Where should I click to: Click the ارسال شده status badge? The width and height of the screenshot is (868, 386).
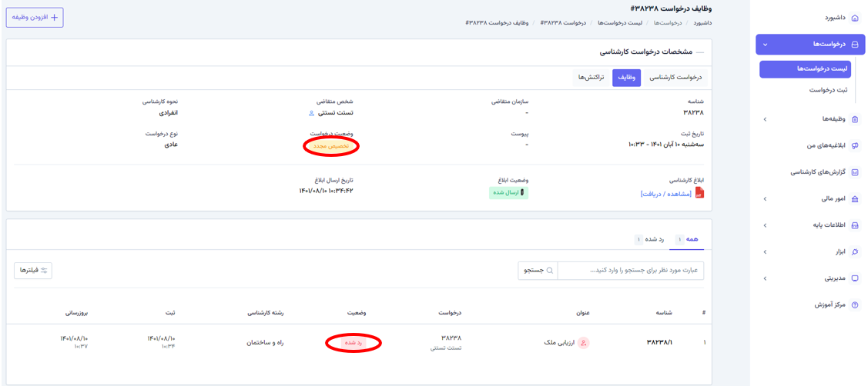[508, 193]
